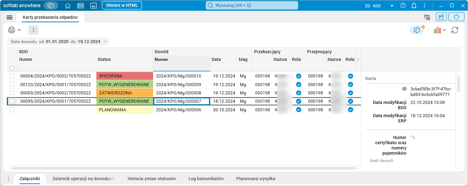Click value 18.12.2024 16:04
Viewport: 468px width, 186px height.
point(428,116)
